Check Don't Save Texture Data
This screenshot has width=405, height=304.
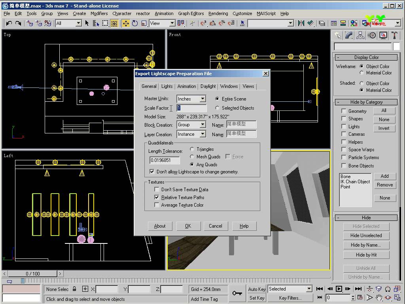click(x=157, y=189)
